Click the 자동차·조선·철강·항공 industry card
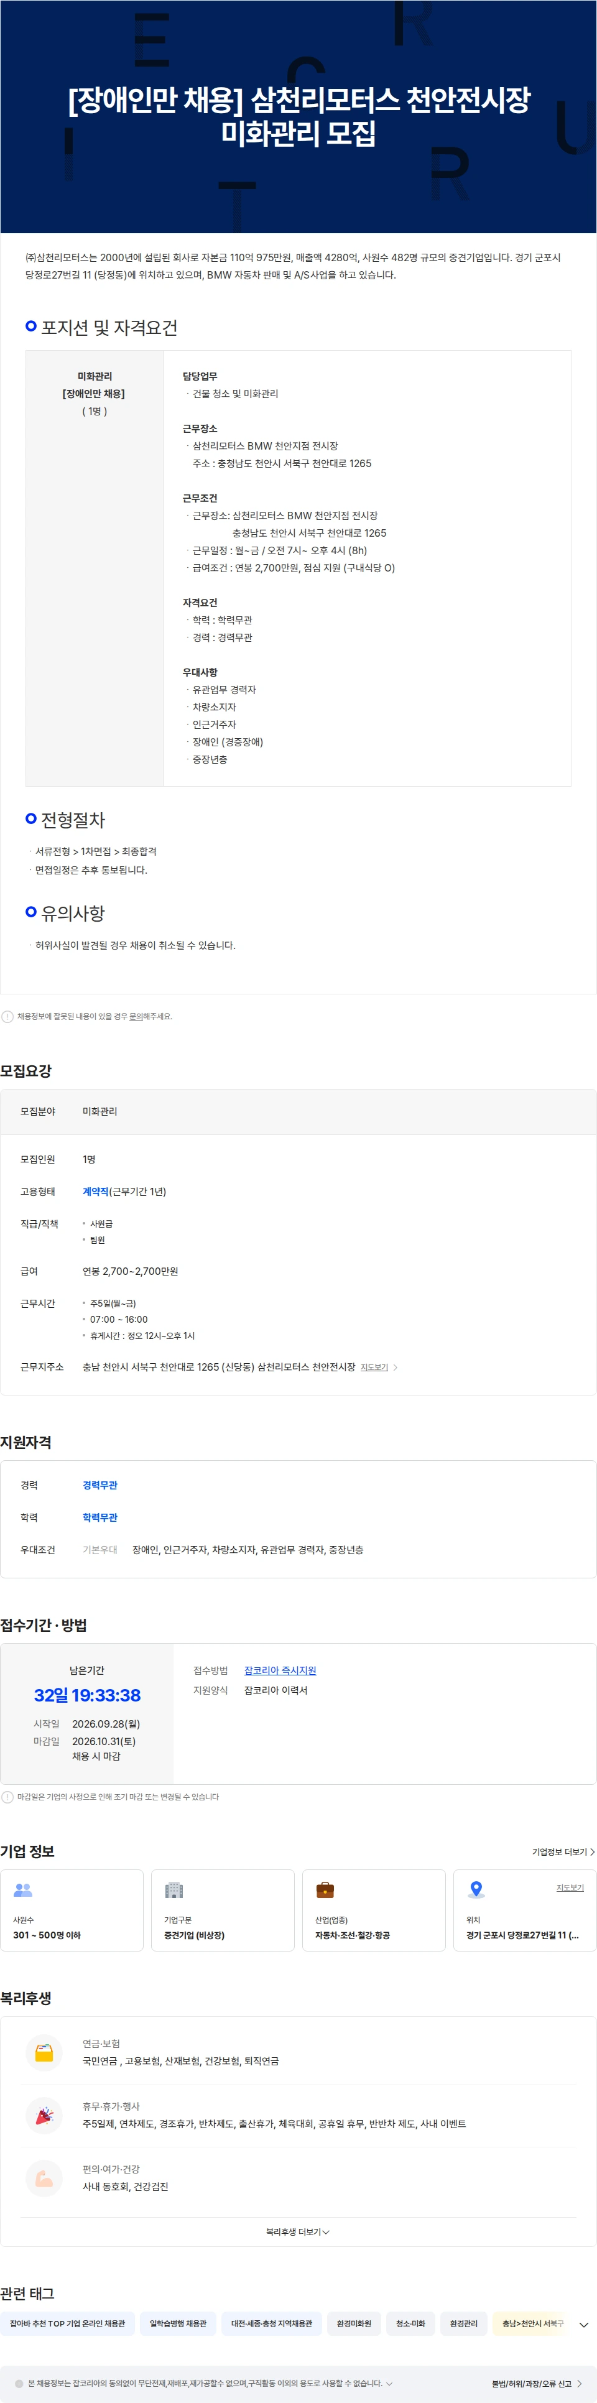Image resolution: width=597 pixels, height=2403 pixels. click(374, 1909)
